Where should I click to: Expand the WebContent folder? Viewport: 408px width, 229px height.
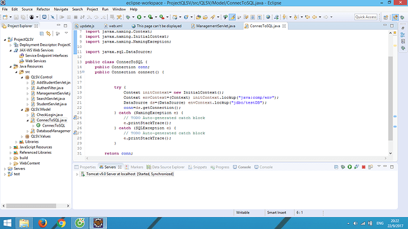coord(11,163)
